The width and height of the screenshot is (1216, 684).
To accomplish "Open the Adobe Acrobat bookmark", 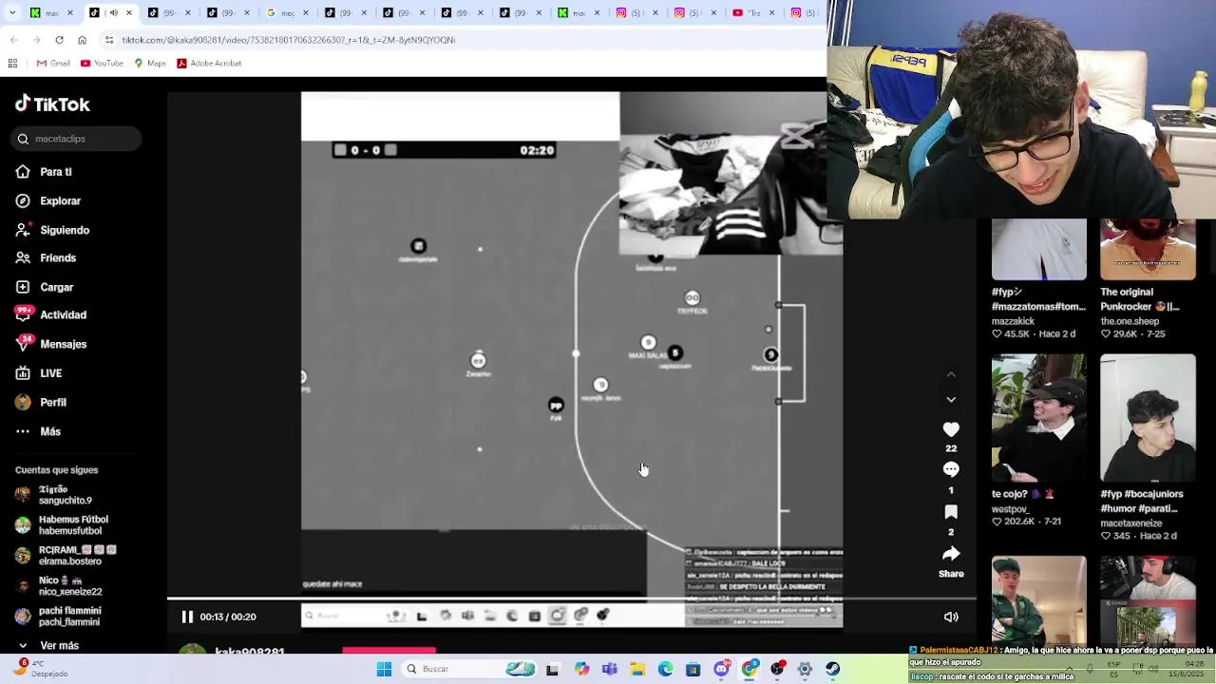I will 209,64.
